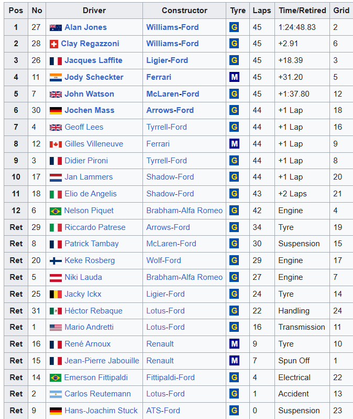Click the Brazilian flag next to Nelson Piquet
This screenshot has height=419, width=353.
click(56, 211)
